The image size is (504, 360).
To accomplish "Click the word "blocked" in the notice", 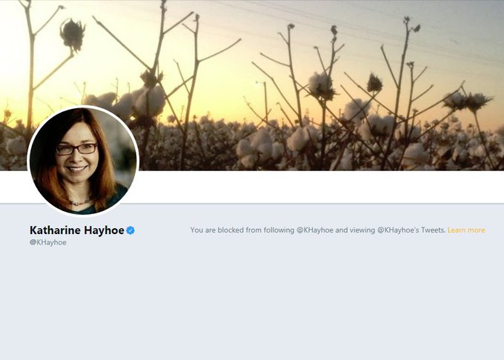I will 231,230.
